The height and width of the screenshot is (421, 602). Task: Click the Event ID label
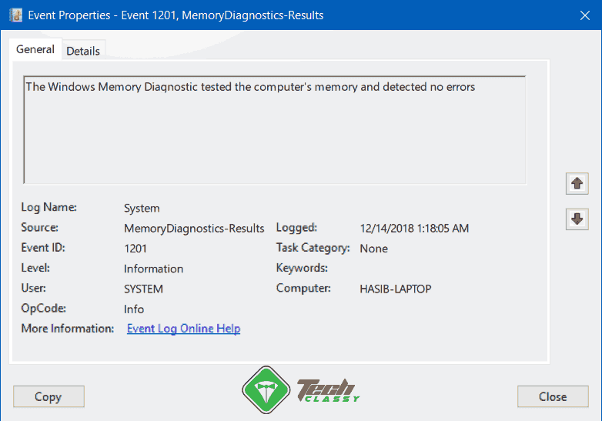[x=43, y=248]
